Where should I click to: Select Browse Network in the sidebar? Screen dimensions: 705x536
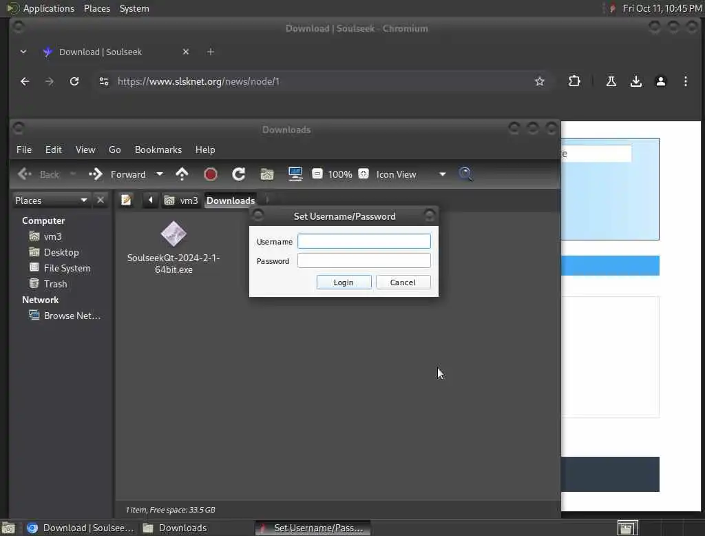tap(72, 316)
